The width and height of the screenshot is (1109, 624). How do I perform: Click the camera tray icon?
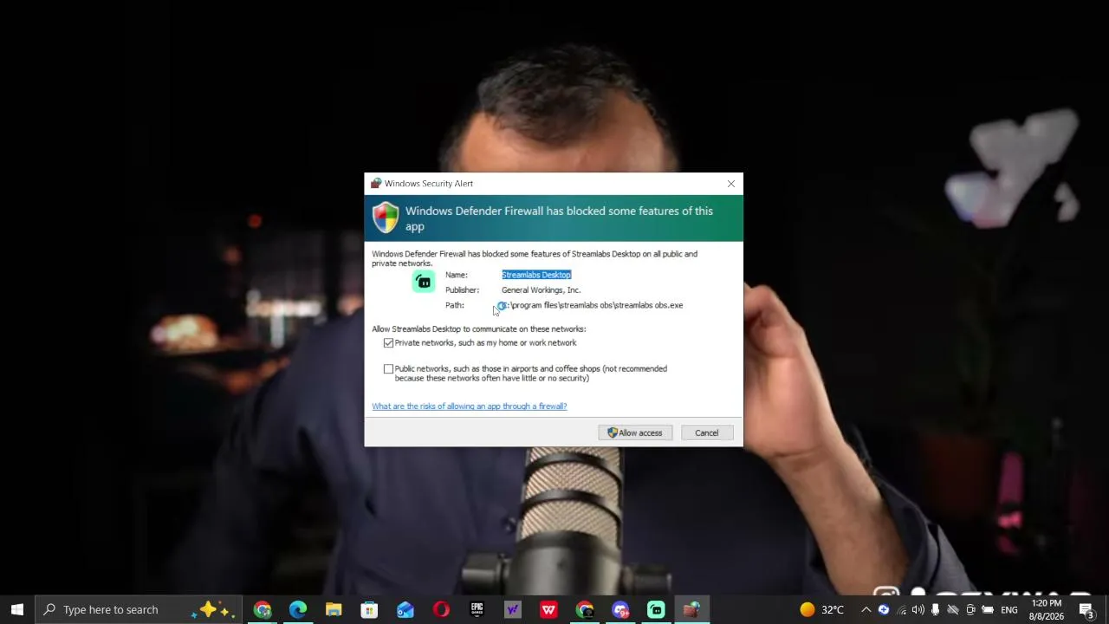(x=970, y=609)
